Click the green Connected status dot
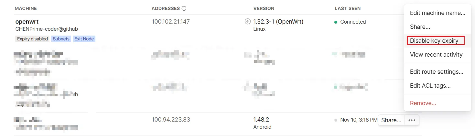The width and height of the screenshot is (475, 140). coord(336,22)
